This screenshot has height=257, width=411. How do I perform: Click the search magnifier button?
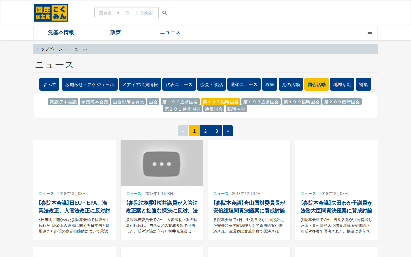(165, 13)
